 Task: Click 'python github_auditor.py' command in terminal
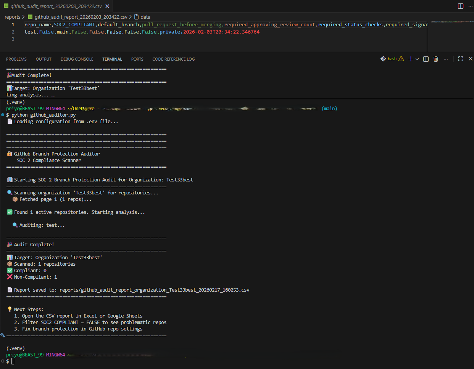44,115
